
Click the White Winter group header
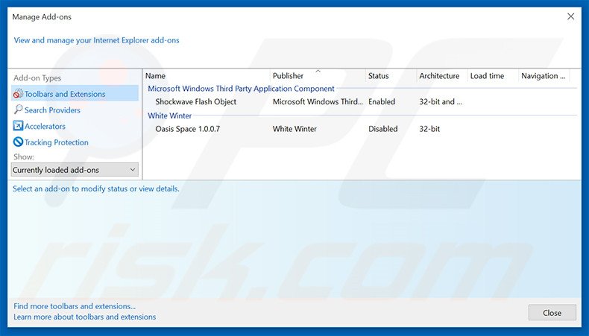point(169,115)
